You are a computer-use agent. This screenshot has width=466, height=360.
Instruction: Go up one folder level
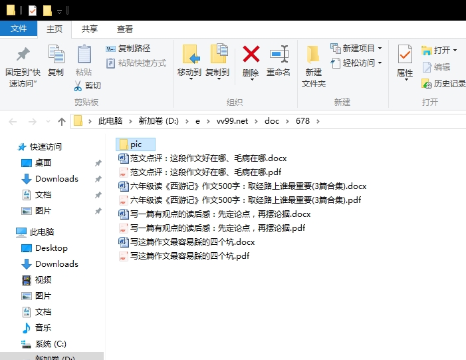(62, 121)
